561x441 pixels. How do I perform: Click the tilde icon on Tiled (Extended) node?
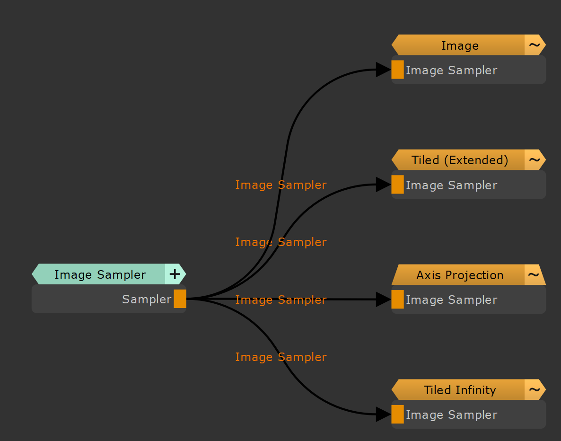click(534, 160)
